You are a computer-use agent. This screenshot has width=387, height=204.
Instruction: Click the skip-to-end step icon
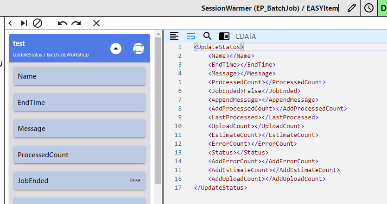(x=24, y=23)
